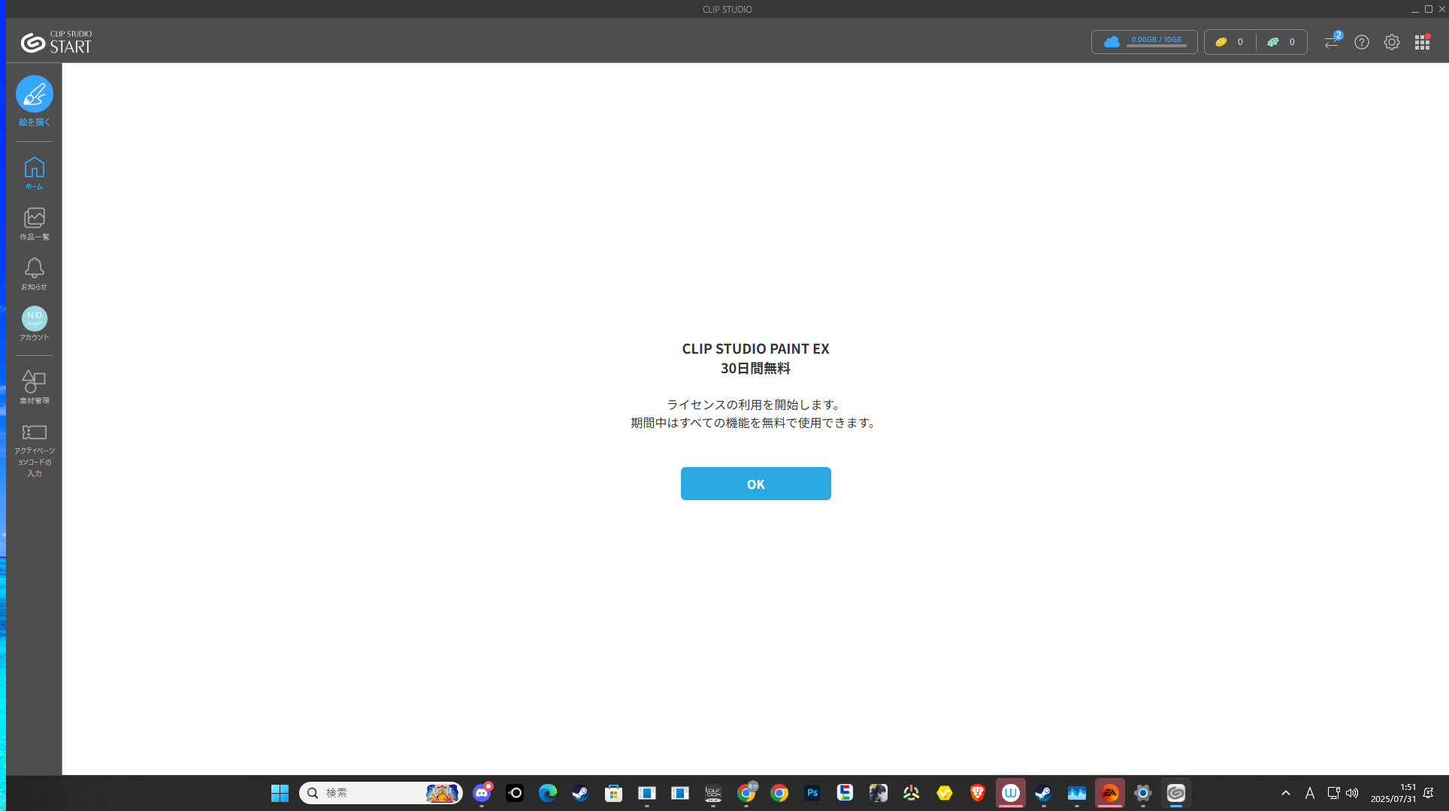Open the help question mark icon
The image size is (1449, 811).
pos(1361,42)
